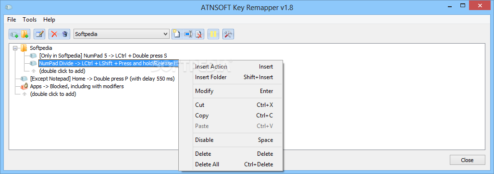Click the Softpedia folder icon in tree
The height and width of the screenshot is (174, 494).
(24, 48)
